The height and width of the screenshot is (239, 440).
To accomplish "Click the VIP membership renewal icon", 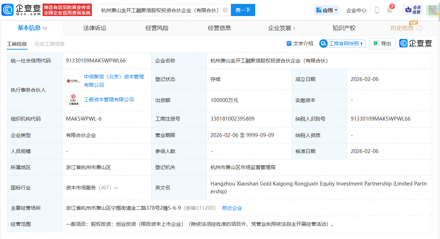I will [412, 10].
